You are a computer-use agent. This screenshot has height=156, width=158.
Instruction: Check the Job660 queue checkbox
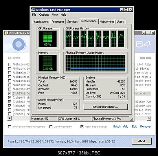[9, 114]
